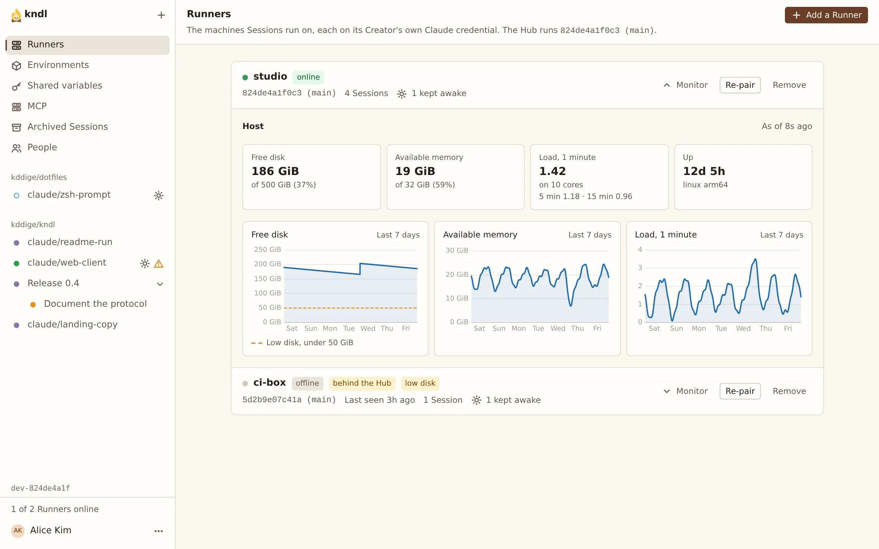Click the sun icon beside claude/zsh-prompt
The width and height of the screenshot is (879, 549).
point(158,196)
